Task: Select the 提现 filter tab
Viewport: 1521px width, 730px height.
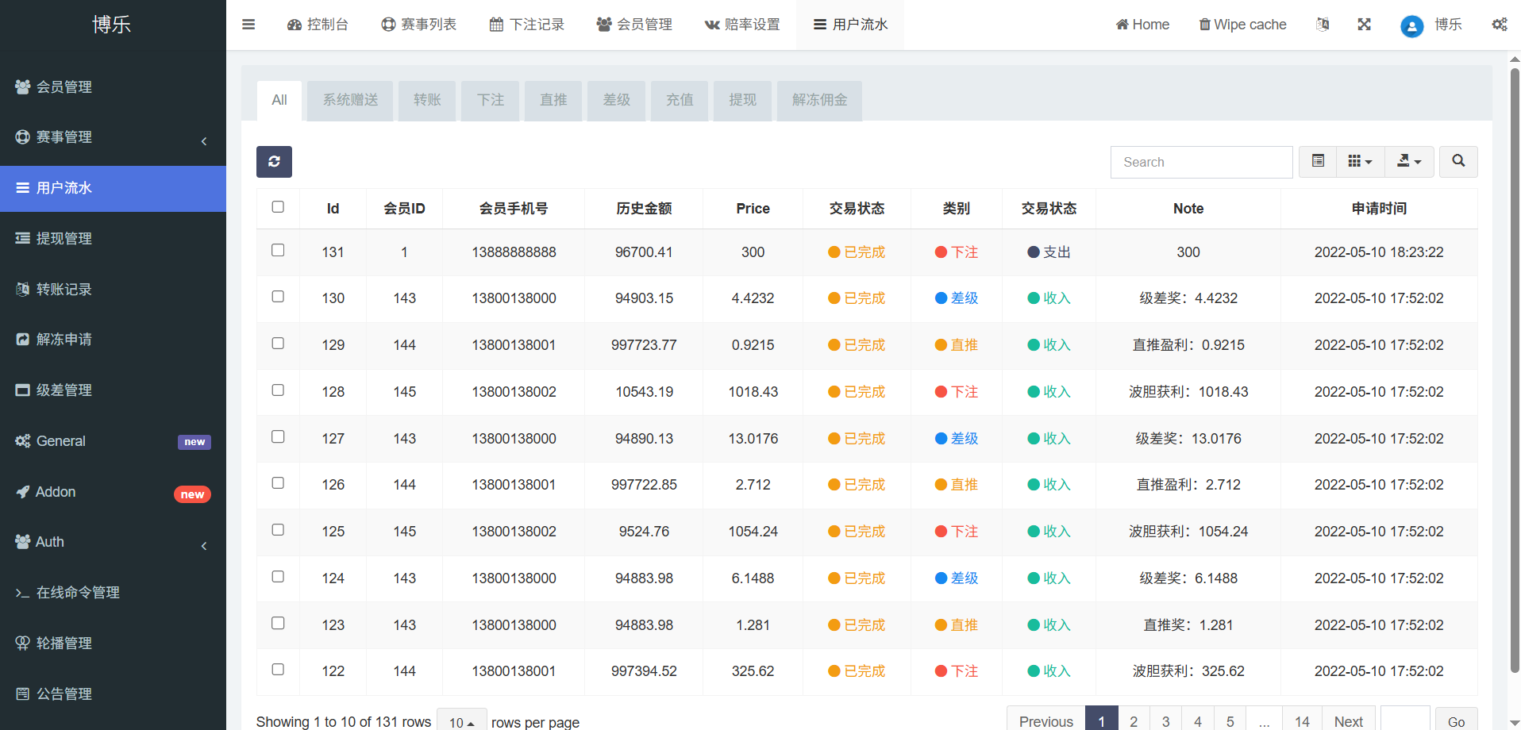Action: click(x=742, y=100)
